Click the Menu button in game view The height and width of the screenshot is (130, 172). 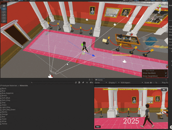(98, 127)
